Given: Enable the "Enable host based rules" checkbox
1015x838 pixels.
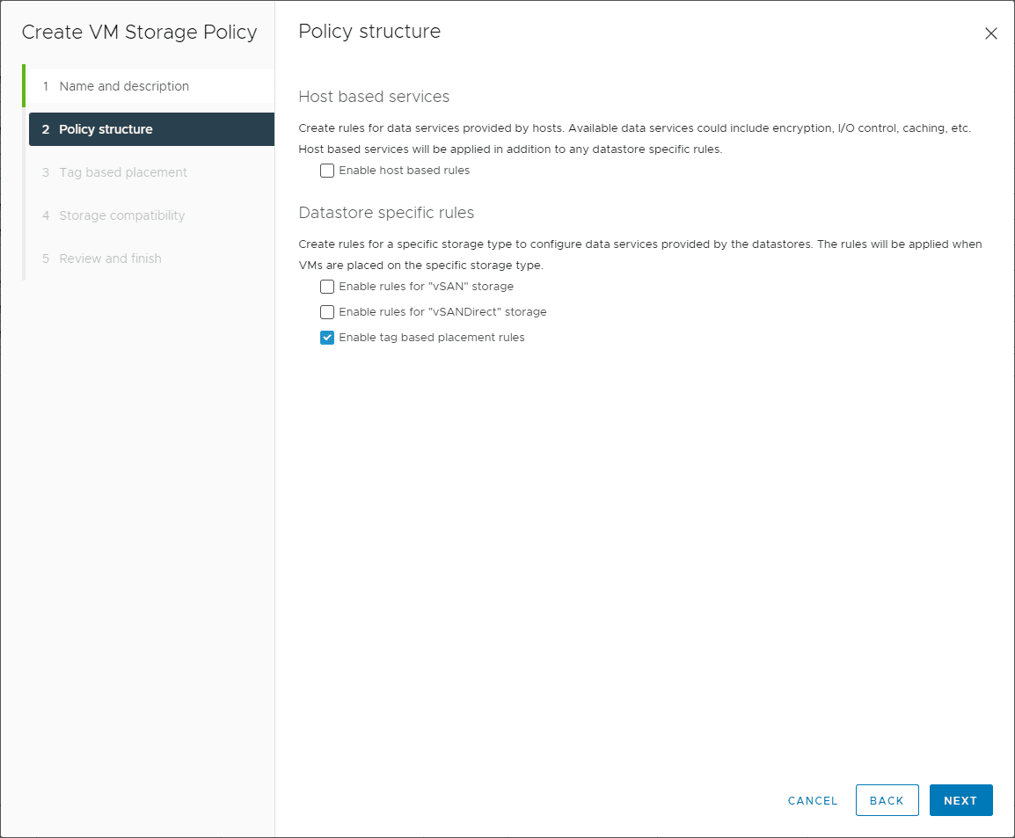Looking at the screenshot, I should (327, 171).
